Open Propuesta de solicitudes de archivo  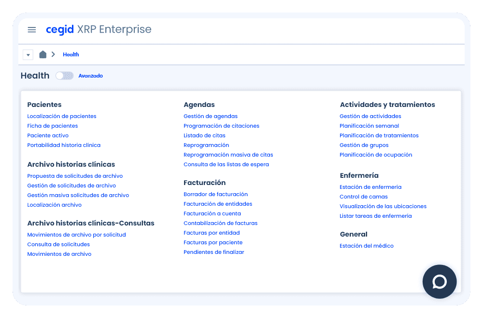75,176
